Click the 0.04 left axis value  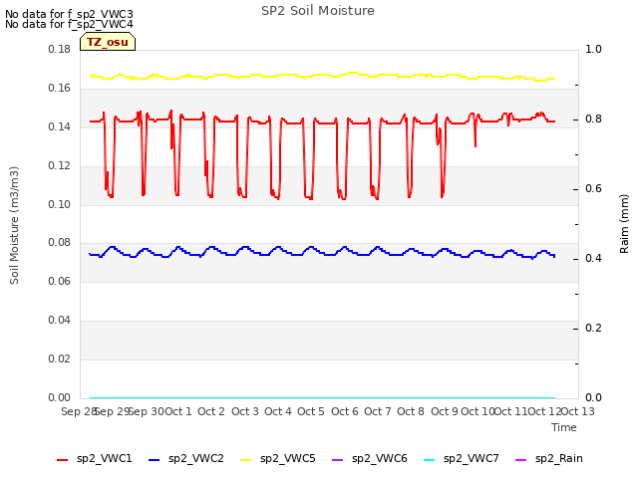point(60,321)
